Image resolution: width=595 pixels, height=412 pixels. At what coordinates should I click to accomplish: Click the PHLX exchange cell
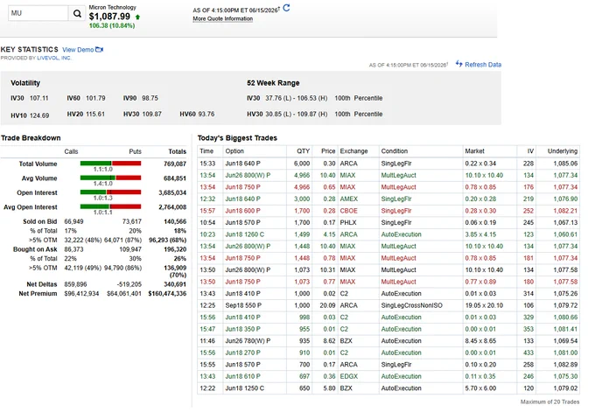click(348, 223)
